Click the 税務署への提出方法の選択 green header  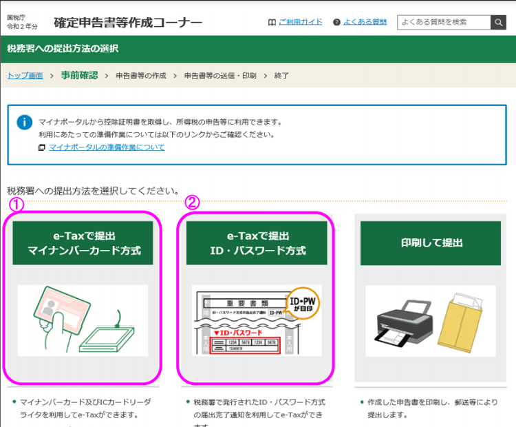pyautogui.click(x=63, y=49)
